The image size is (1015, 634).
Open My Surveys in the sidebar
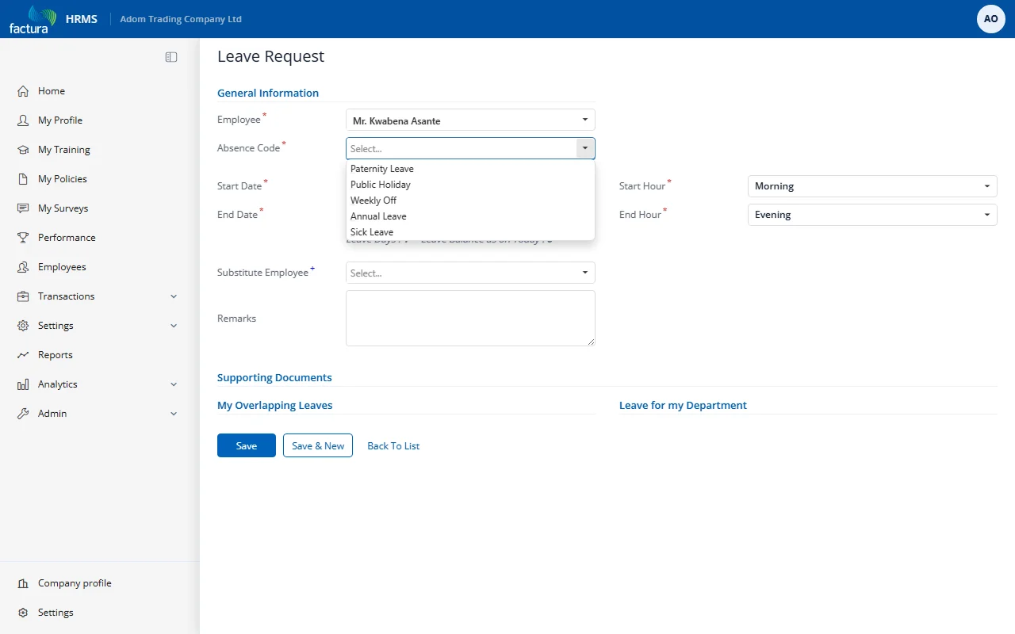[63, 208]
